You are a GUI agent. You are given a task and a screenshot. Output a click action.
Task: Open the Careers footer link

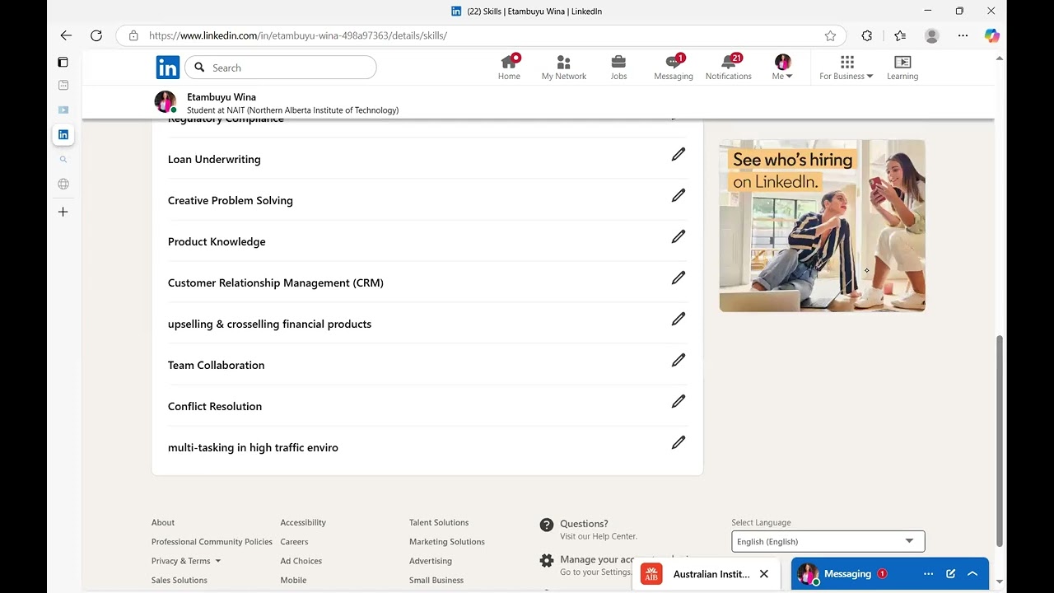[294, 542]
